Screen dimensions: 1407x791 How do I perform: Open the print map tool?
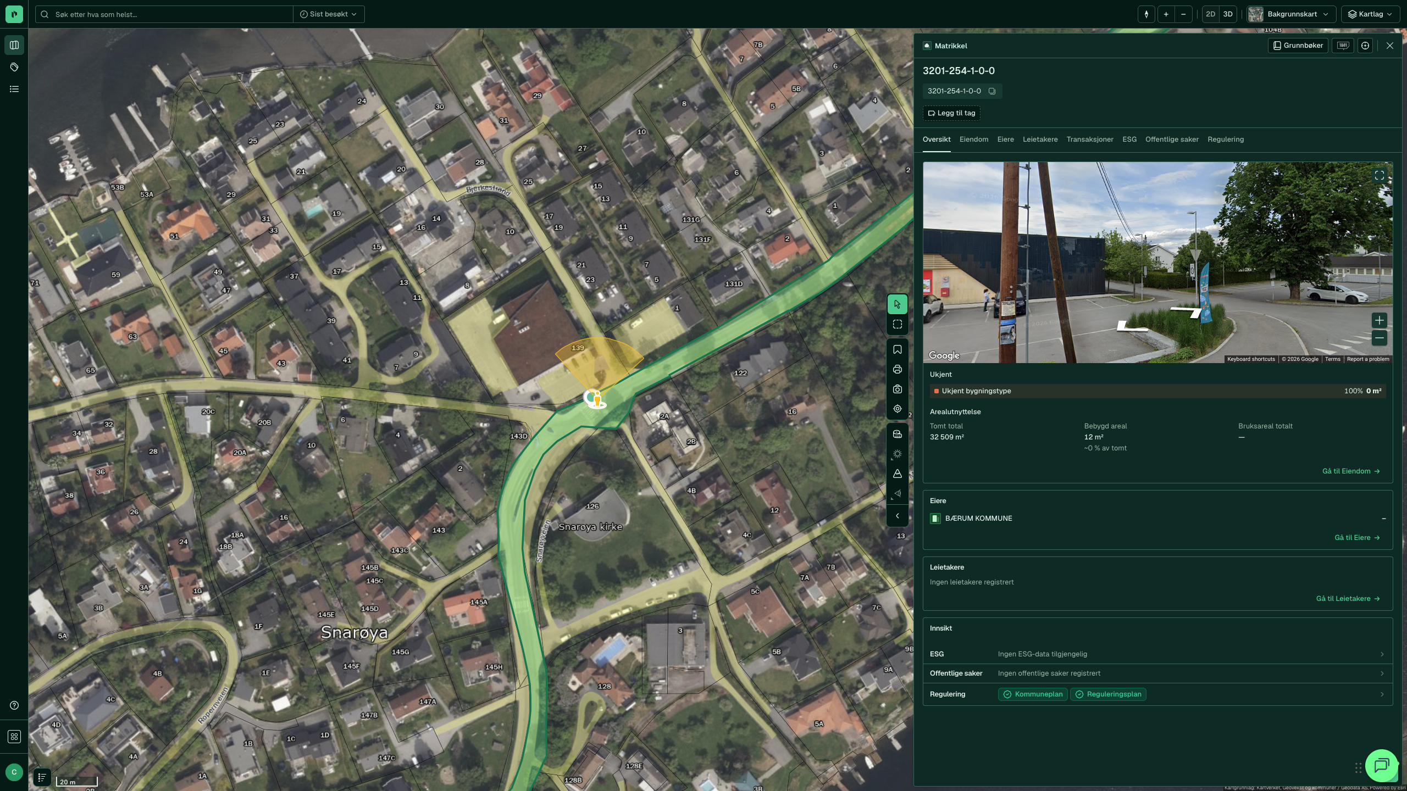(x=897, y=369)
